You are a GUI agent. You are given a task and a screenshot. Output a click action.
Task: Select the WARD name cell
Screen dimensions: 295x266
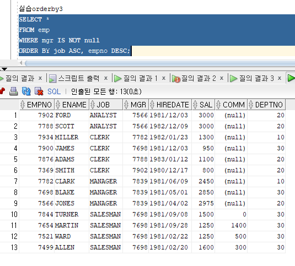72,236
